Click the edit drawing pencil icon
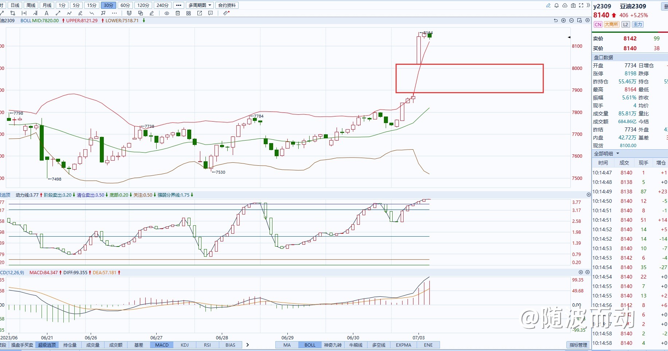Image resolution: width=668 pixels, height=351 pixels. click(152, 13)
